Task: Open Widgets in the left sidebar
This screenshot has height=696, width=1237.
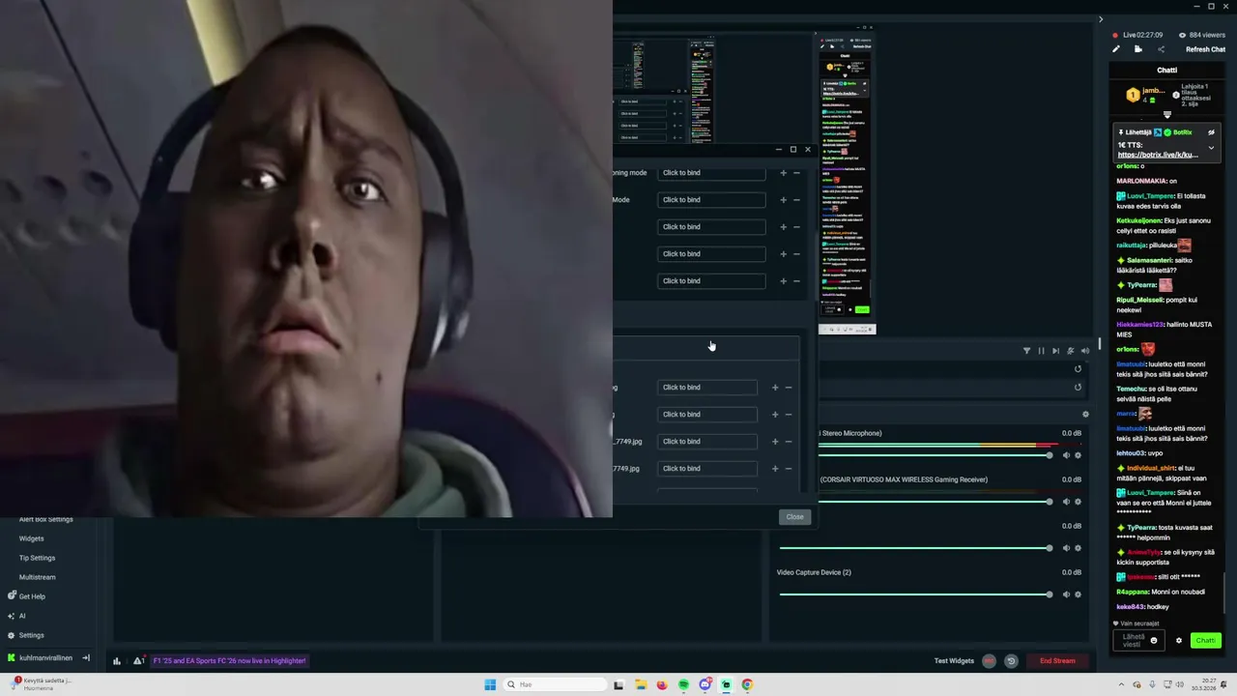Action: [31, 538]
